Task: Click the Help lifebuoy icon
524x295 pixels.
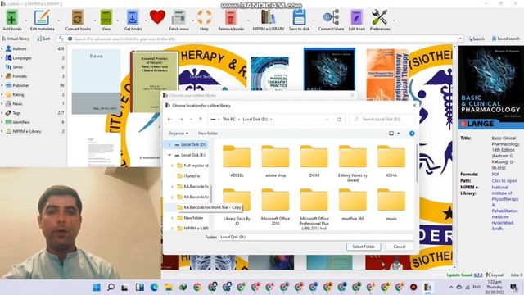Action: point(204,17)
